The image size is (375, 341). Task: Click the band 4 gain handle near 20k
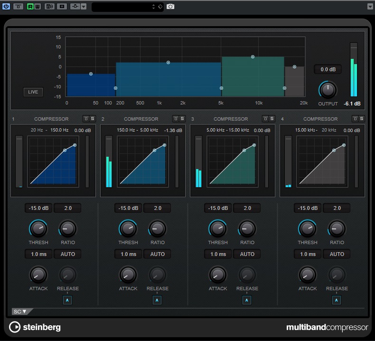click(x=295, y=67)
